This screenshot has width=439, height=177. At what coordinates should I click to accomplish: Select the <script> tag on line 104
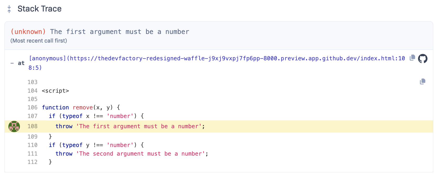[55, 91]
